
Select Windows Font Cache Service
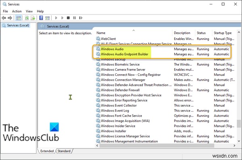coord(121,116)
